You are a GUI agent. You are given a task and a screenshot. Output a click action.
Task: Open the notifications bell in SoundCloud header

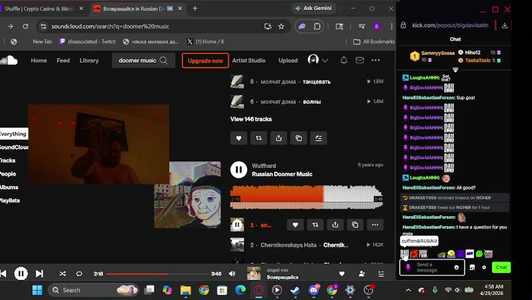344,60
